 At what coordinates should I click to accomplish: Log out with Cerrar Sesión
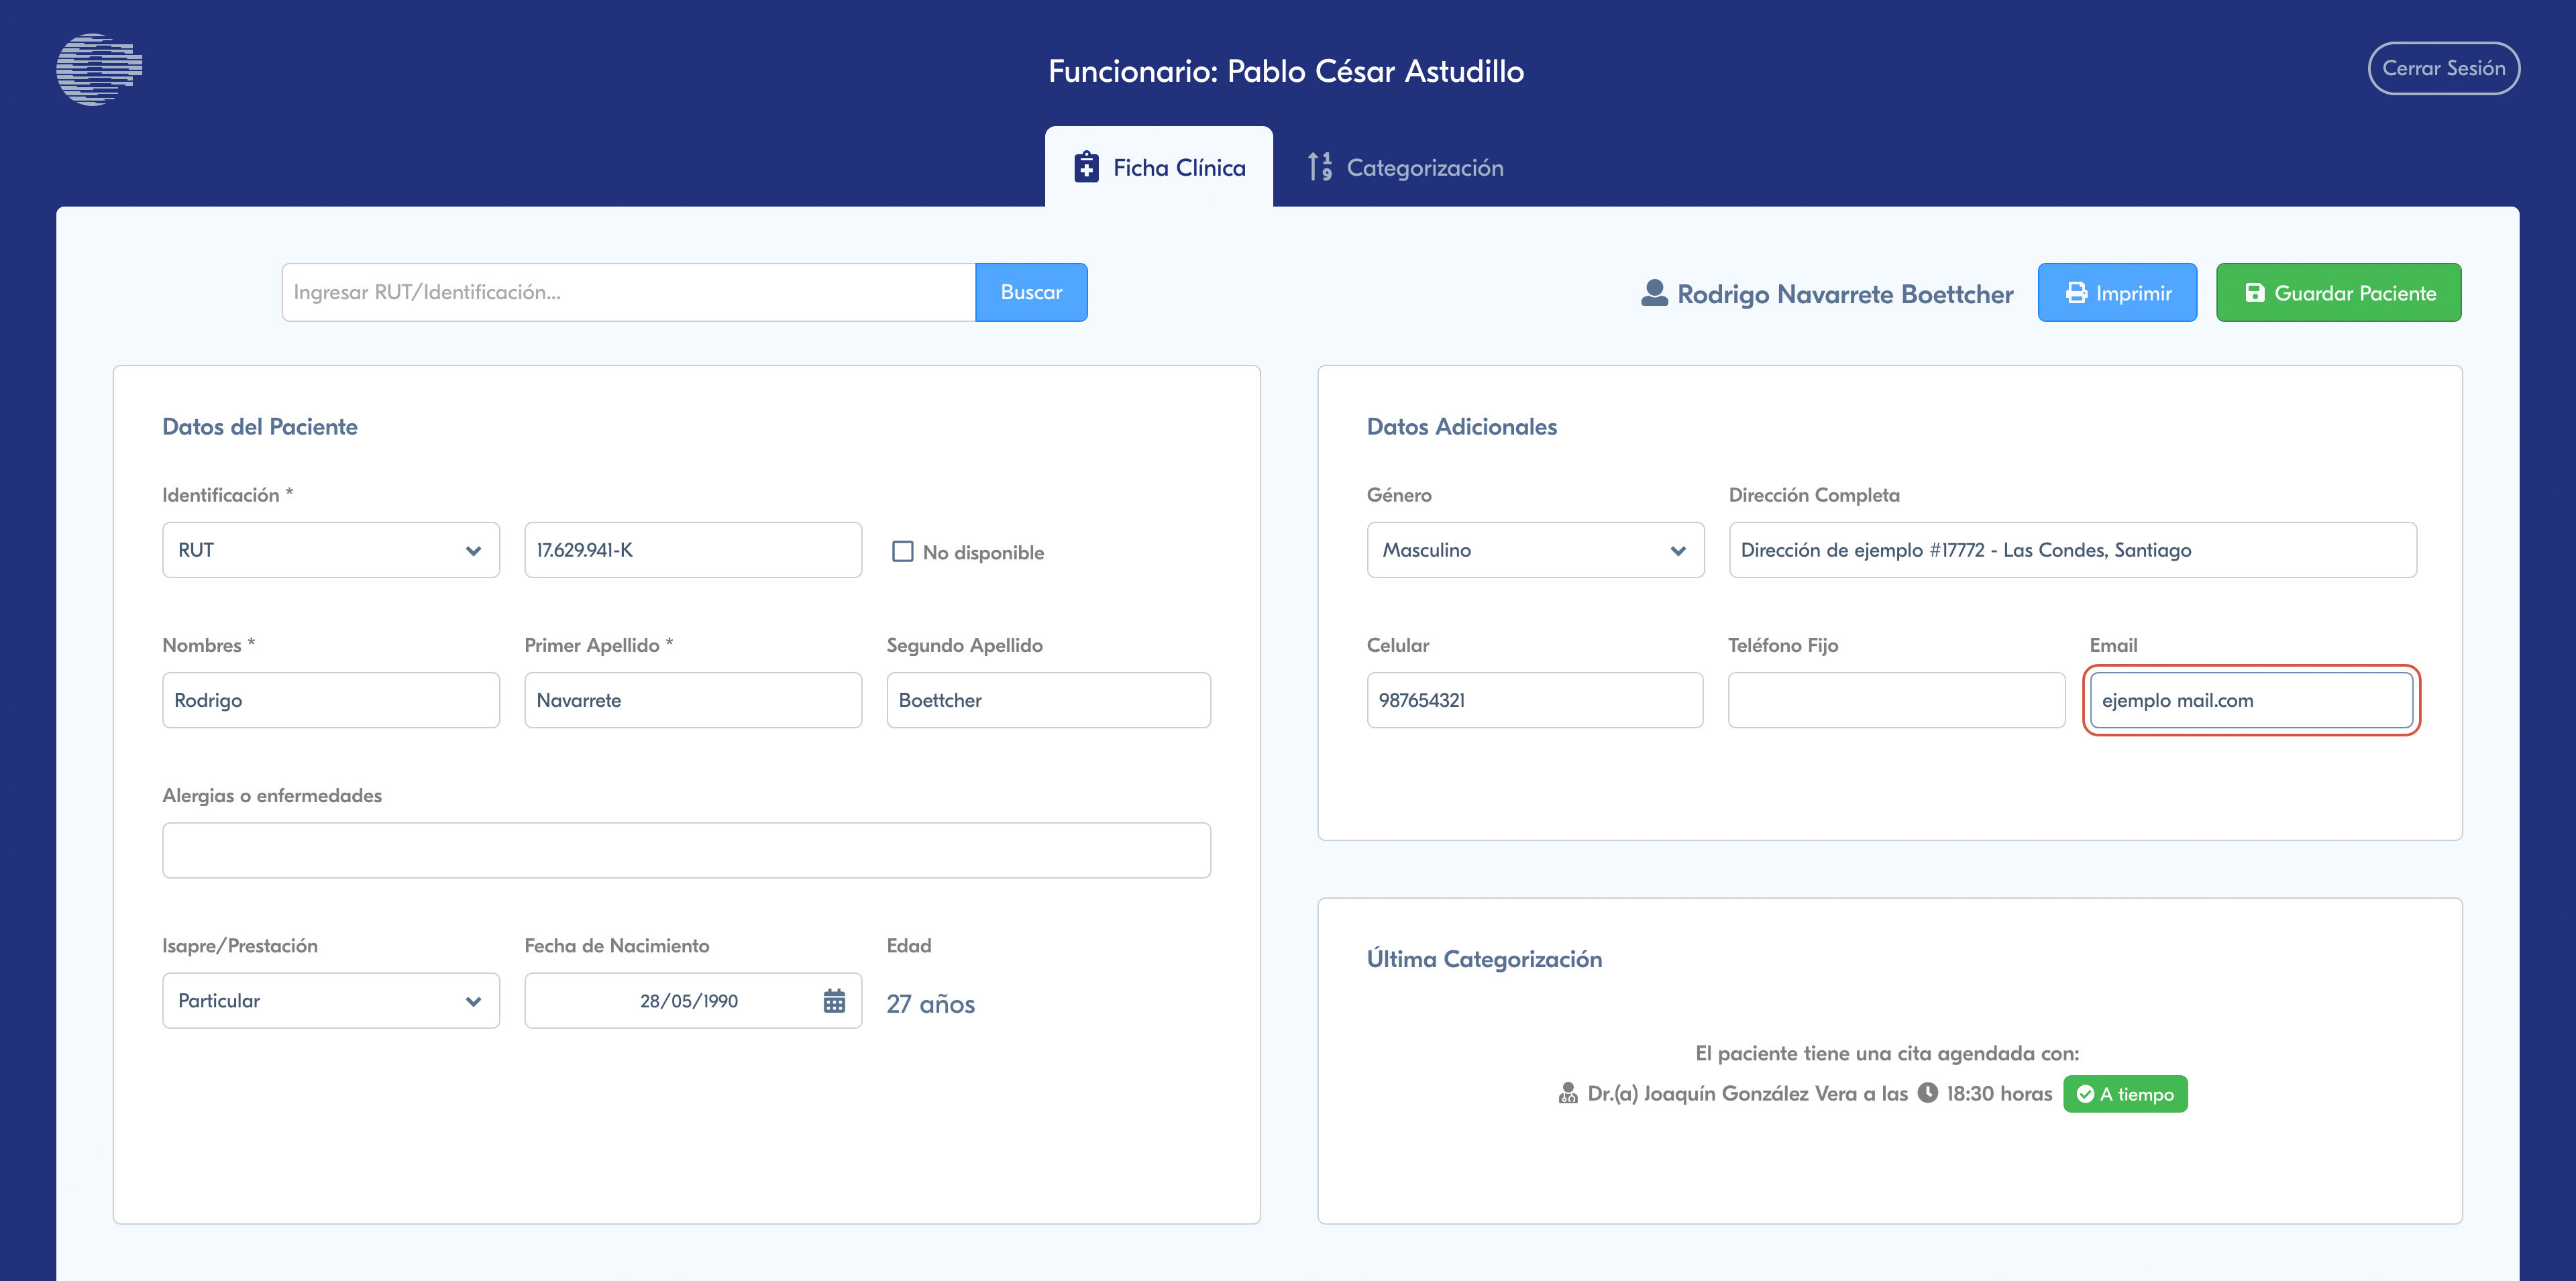point(2443,68)
